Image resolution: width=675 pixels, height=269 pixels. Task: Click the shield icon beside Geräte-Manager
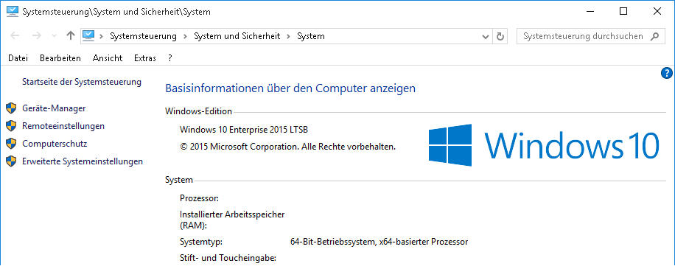11,108
